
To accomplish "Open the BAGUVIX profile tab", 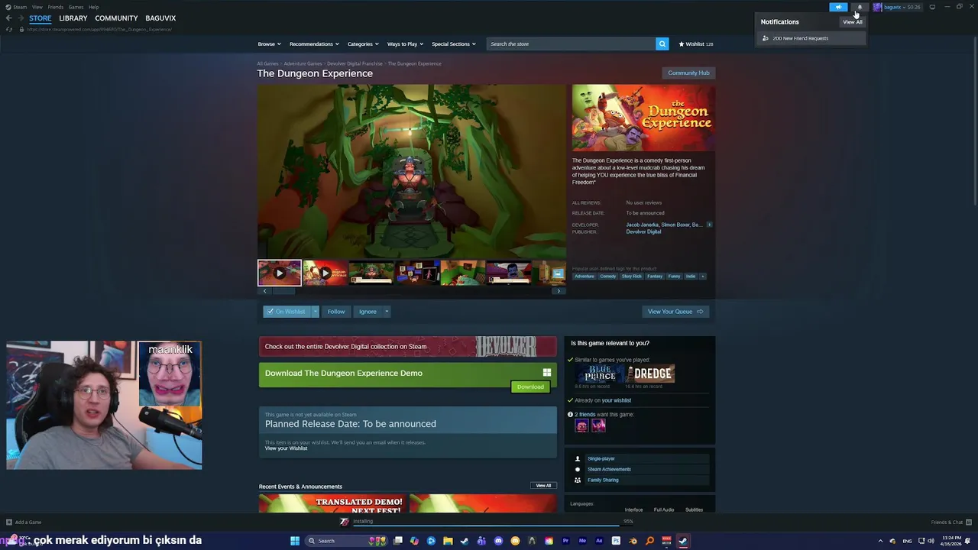I will click(x=160, y=18).
